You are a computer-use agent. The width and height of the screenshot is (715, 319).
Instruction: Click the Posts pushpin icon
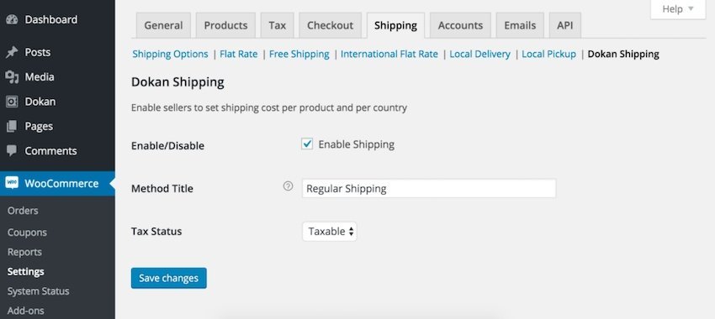(x=12, y=52)
